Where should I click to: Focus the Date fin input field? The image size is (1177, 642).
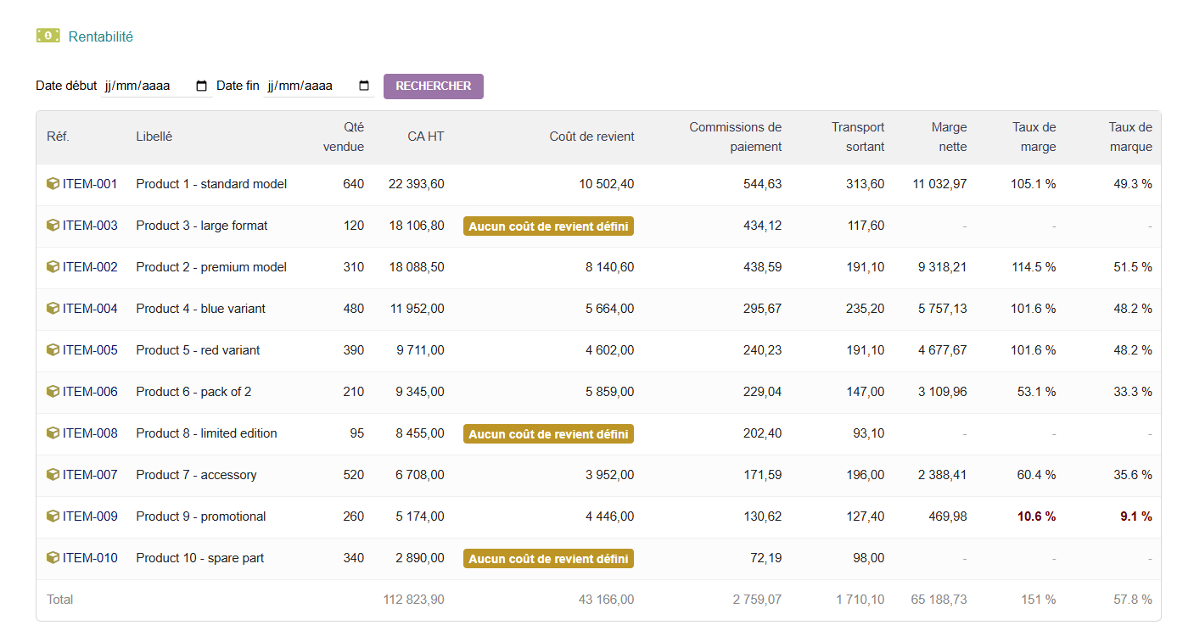point(319,86)
